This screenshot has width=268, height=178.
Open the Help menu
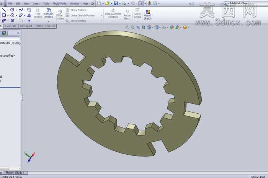point(85,3)
